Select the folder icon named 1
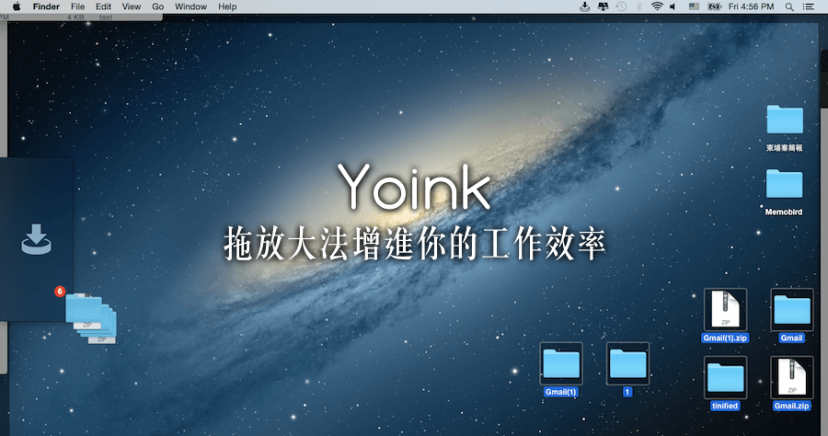The image size is (828, 436). [x=627, y=363]
